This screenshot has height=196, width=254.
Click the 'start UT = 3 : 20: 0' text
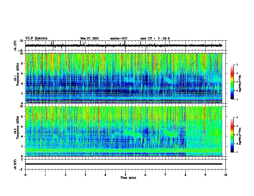pyautogui.click(x=155, y=38)
